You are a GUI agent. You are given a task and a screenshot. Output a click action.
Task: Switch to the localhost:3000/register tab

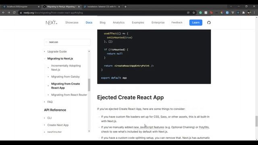pyautogui.click(x=21, y=7)
